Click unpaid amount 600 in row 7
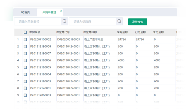194x109 pixels. click(156, 81)
